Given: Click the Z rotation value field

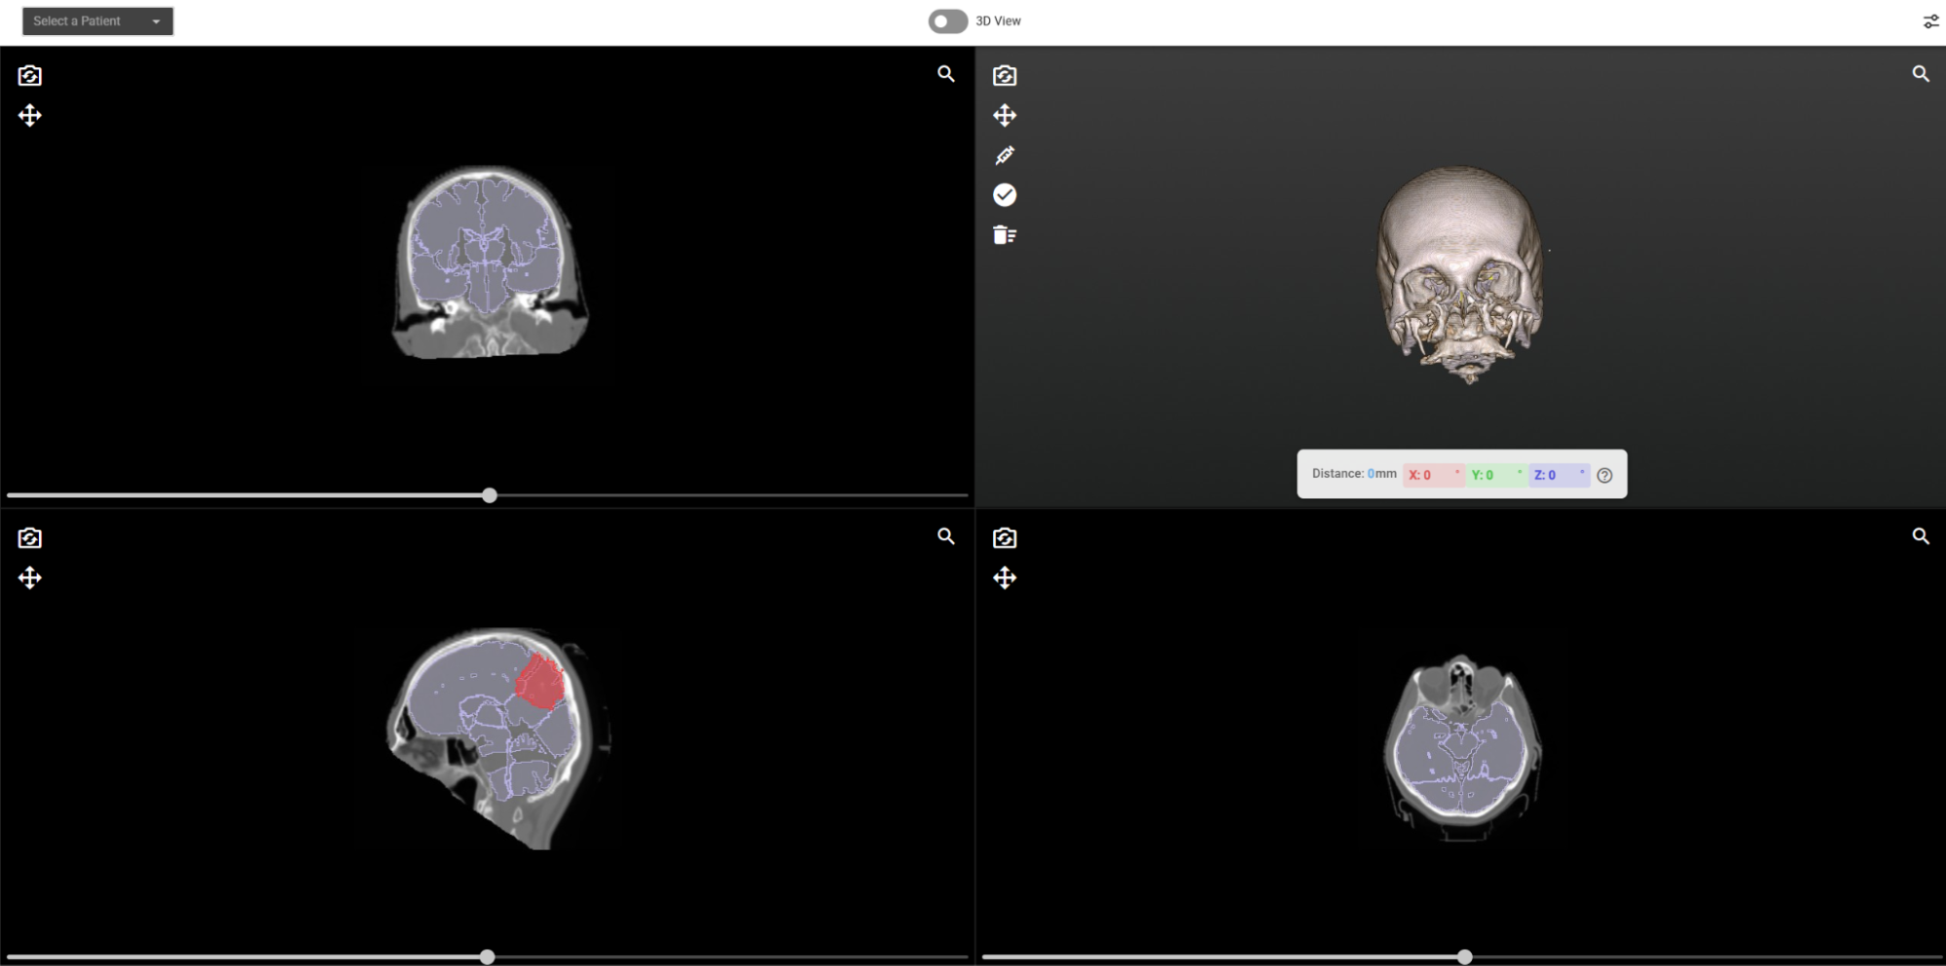Looking at the screenshot, I should pyautogui.click(x=1559, y=476).
